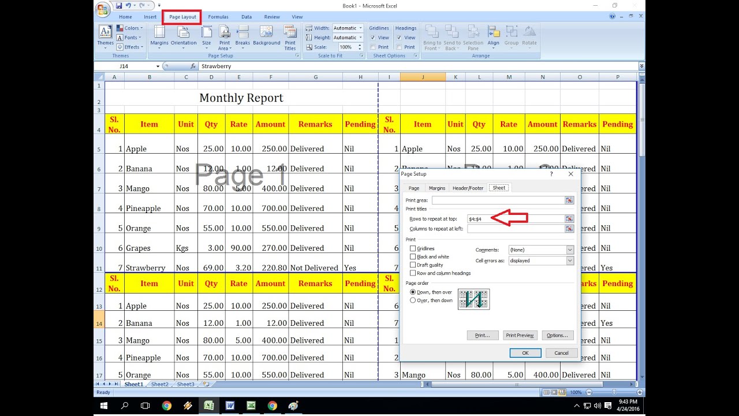
Task: Click the Insert Function fx icon
Action: click(x=193, y=66)
